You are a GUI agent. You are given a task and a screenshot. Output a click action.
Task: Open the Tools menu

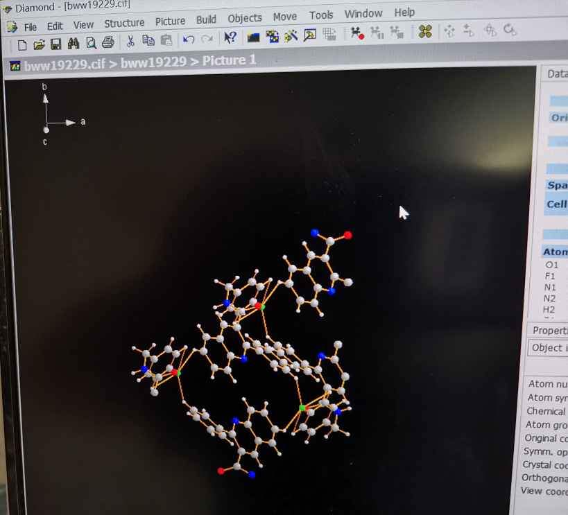point(321,15)
